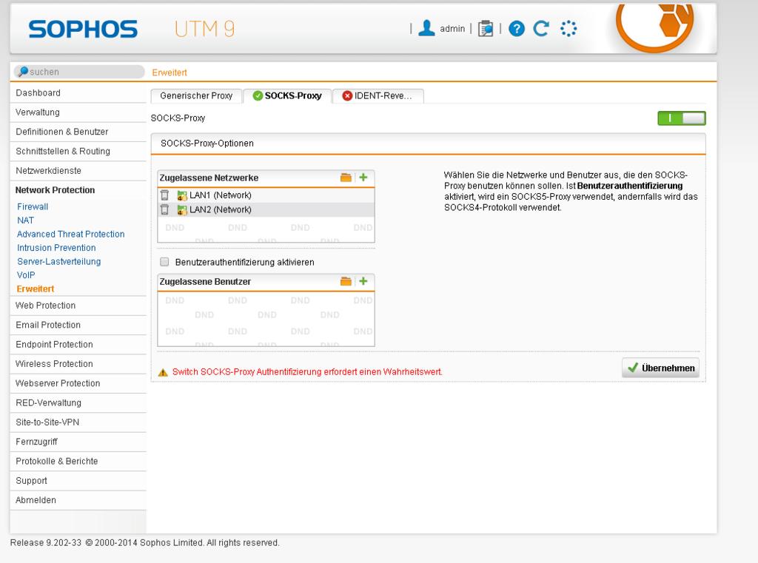This screenshot has width=758, height=563.
Task: Expand the Endpoint Protection menu
Action: [x=78, y=344]
